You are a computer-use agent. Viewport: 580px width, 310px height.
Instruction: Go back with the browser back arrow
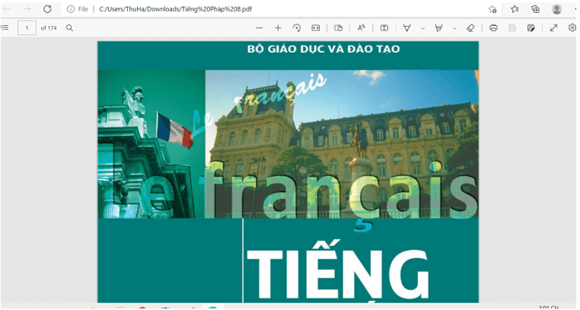coord(7,9)
